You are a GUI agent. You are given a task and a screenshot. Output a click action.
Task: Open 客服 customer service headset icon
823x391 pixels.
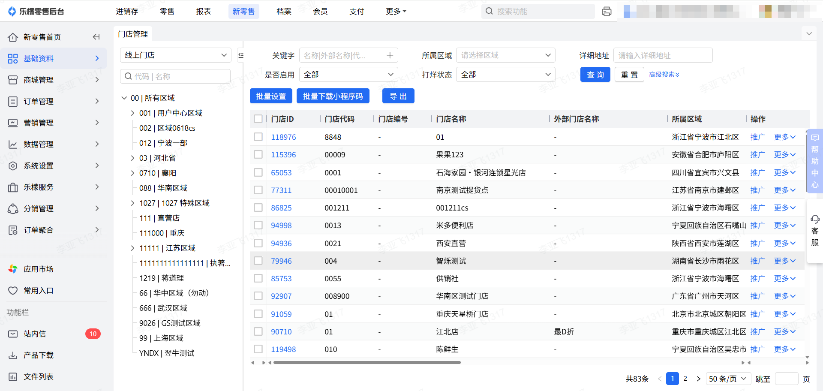coord(815,220)
